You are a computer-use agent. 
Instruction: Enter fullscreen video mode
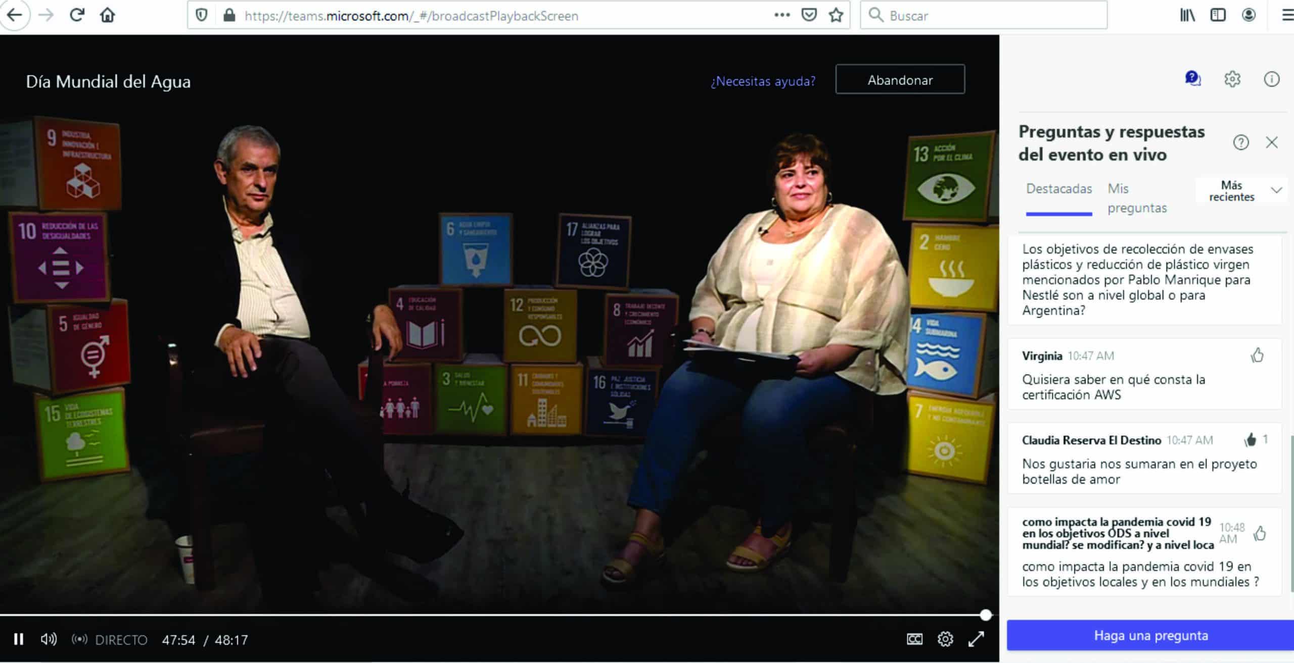click(x=976, y=639)
